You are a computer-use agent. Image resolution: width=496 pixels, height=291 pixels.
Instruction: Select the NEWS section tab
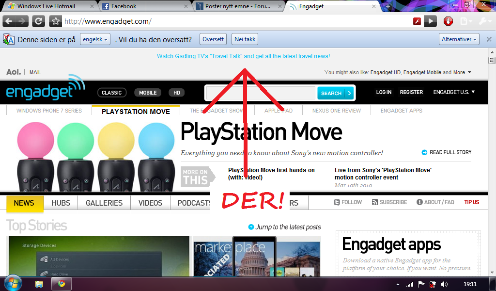coord(24,203)
